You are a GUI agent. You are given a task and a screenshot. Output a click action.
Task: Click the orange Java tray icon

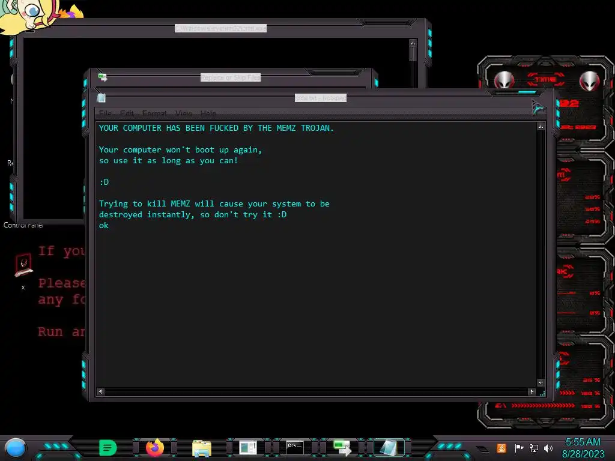pyautogui.click(x=501, y=448)
